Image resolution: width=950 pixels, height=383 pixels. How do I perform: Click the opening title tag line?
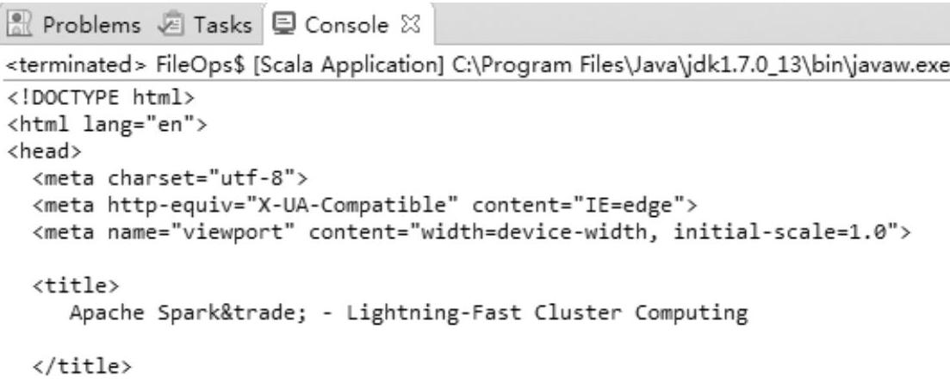77,286
